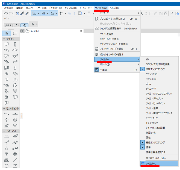Viewport: 180px width, 170px height.
Task: Select the Railing tool icon
Action: (x=15, y=62)
